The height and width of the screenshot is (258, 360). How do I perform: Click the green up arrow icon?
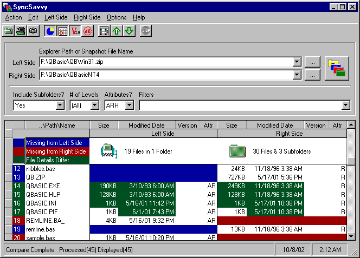coord(117,31)
